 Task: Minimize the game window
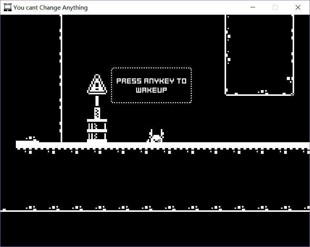coord(253,7)
